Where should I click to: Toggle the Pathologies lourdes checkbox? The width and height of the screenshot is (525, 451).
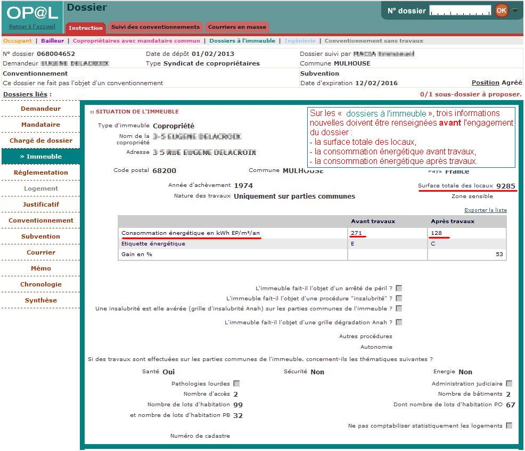(x=236, y=384)
